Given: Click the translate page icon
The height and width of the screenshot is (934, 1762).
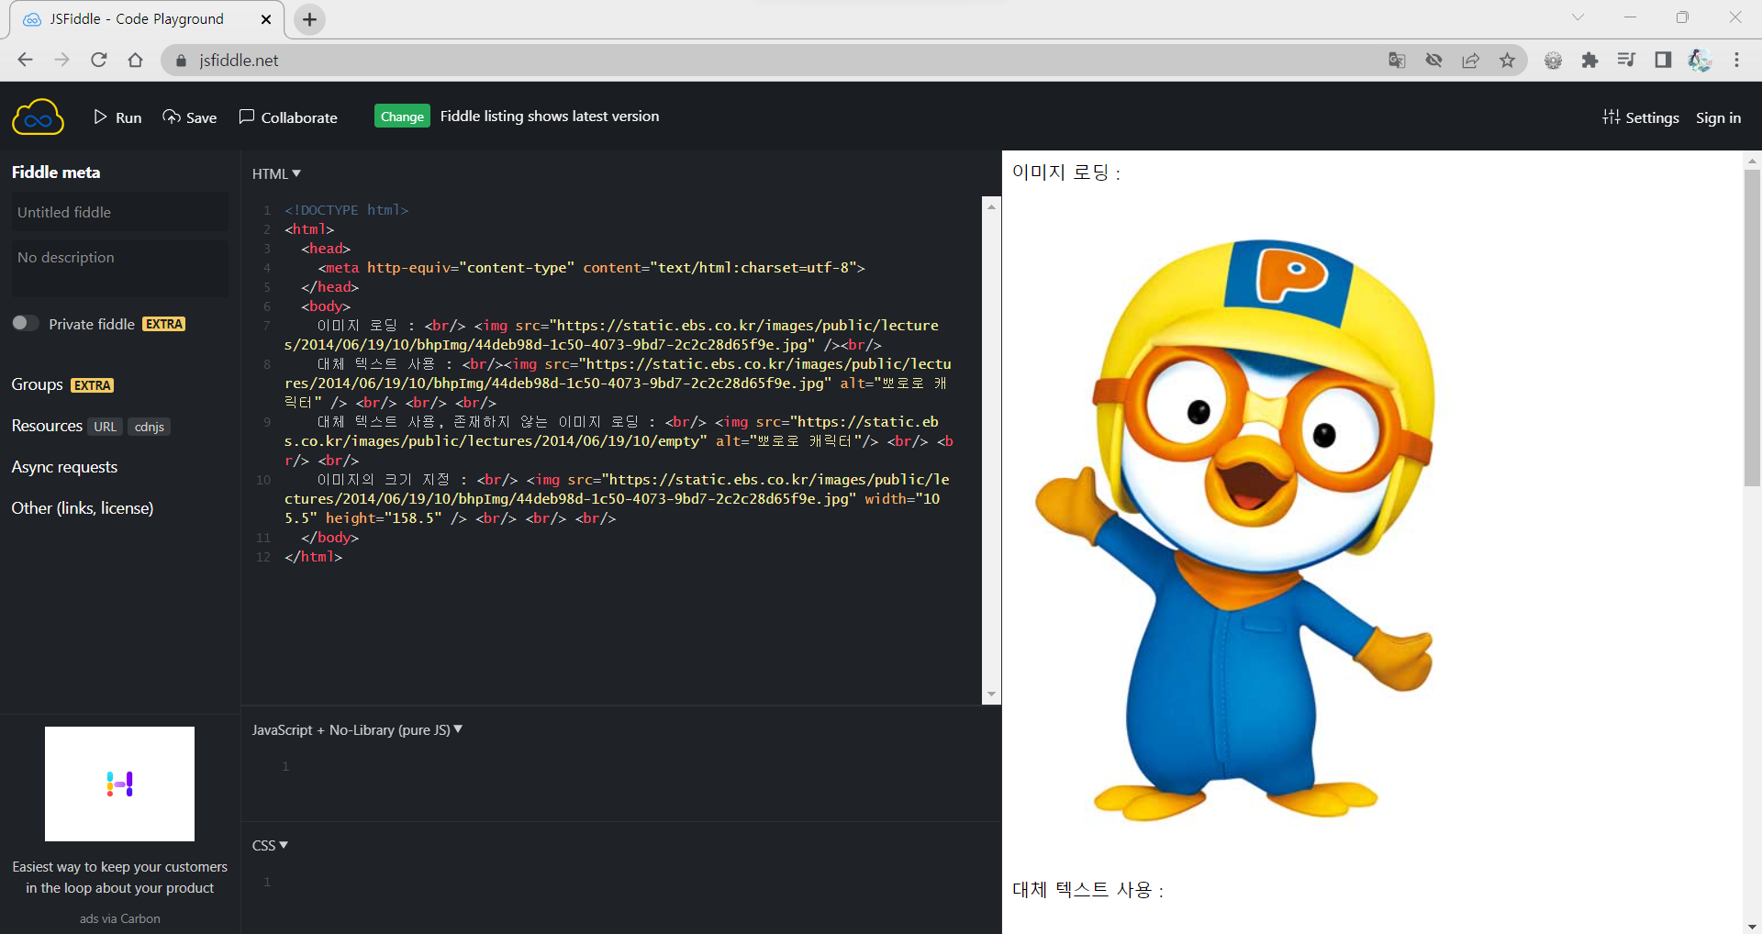Looking at the screenshot, I should [x=1397, y=60].
